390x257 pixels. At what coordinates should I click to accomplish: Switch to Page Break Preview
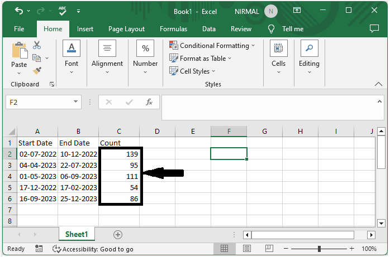(x=269, y=249)
